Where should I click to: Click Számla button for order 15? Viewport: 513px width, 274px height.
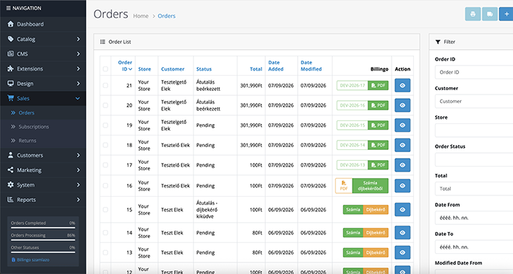pyautogui.click(x=353, y=210)
